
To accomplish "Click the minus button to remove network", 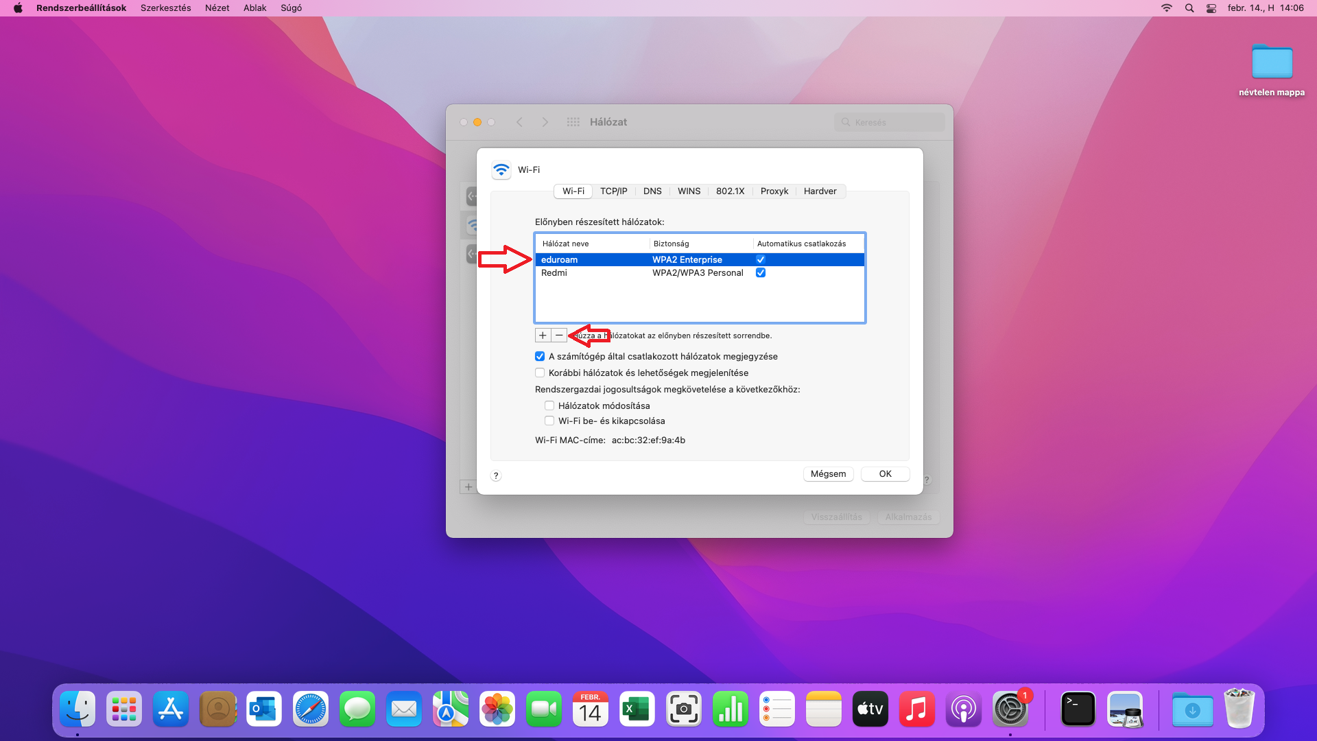I will 559,336.
